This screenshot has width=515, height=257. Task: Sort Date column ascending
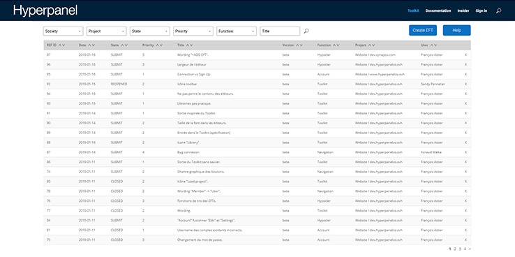click(89, 45)
